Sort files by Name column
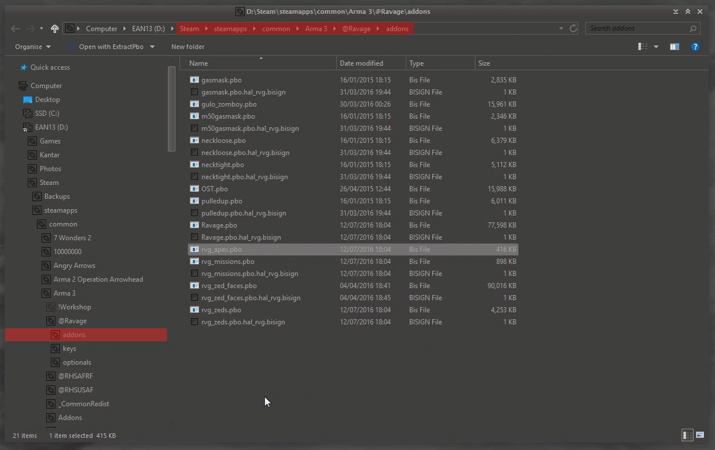715x450 pixels. coord(258,63)
